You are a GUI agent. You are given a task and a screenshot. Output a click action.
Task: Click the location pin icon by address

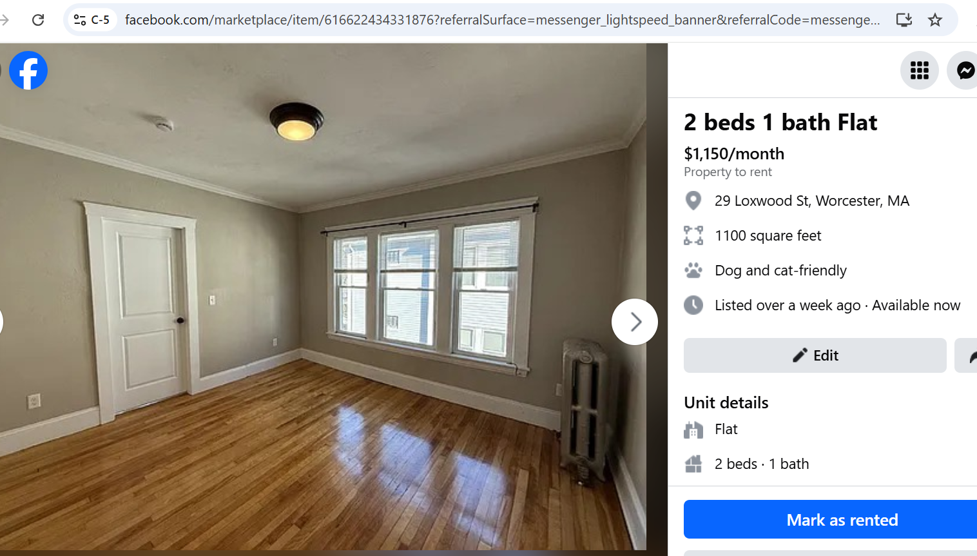click(693, 201)
